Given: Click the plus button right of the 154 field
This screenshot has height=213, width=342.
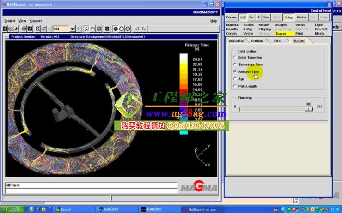Looking at the screenshot, I should (x=79, y=29).
